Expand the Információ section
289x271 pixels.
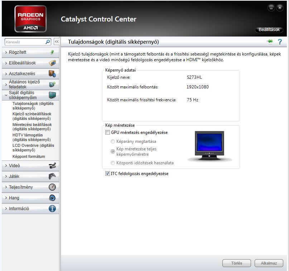tap(30, 209)
